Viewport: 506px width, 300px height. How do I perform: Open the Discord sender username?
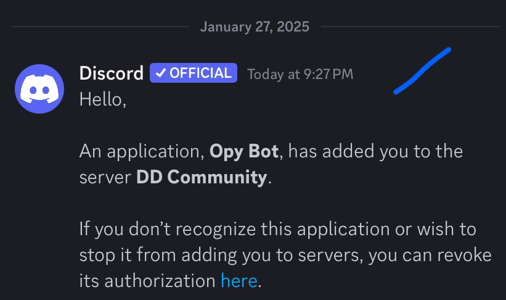pyautogui.click(x=112, y=73)
